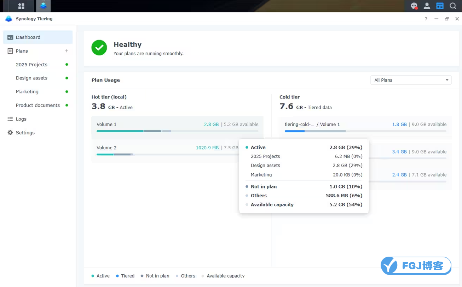
Task: Open DSM search with the magnifier icon
Action: pos(453,6)
